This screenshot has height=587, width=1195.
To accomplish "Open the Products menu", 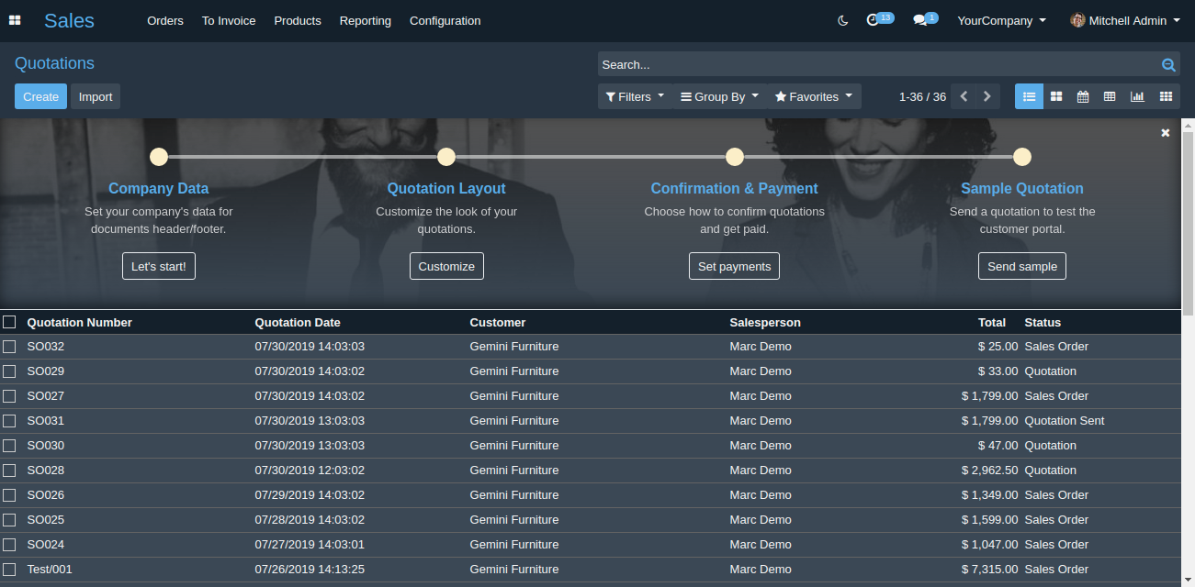I will click(298, 20).
